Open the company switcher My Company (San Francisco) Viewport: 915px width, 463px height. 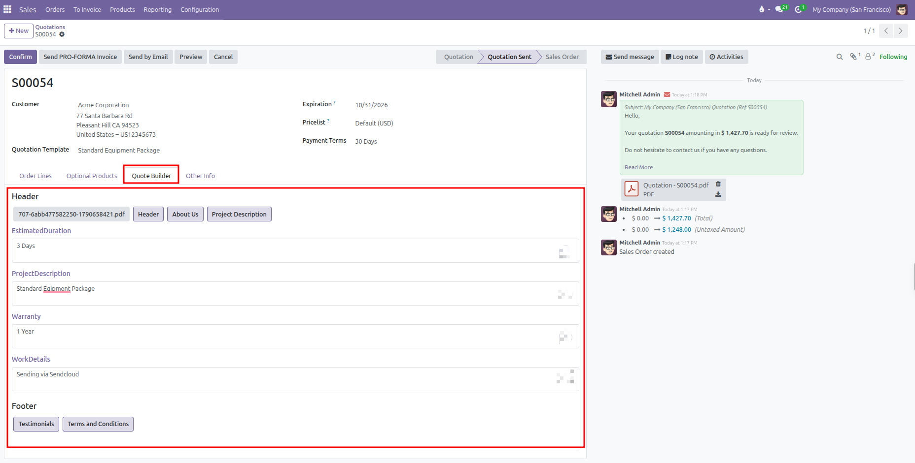point(851,9)
